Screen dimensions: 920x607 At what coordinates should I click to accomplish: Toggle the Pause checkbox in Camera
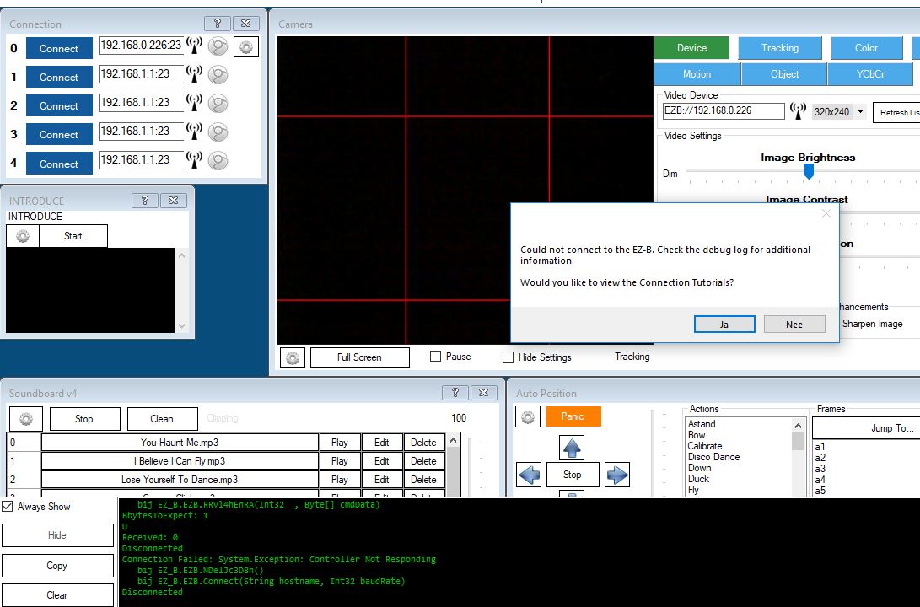[435, 357]
